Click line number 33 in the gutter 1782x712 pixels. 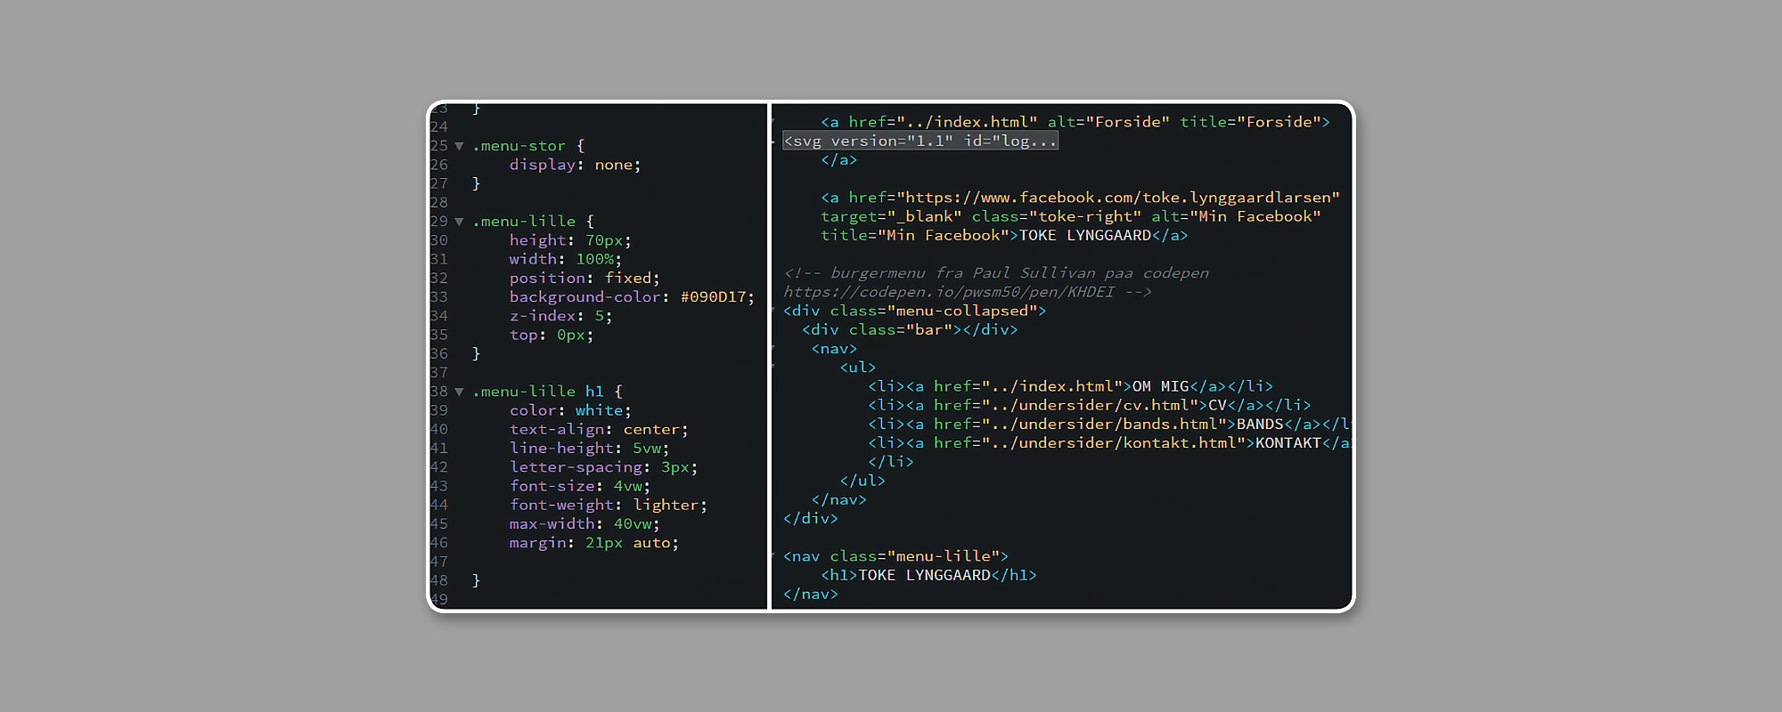tap(439, 297)
